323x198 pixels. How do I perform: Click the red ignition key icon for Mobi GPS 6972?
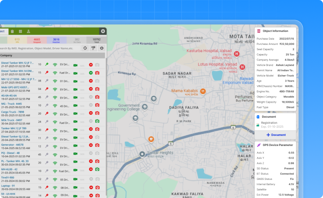coord(47,89)
